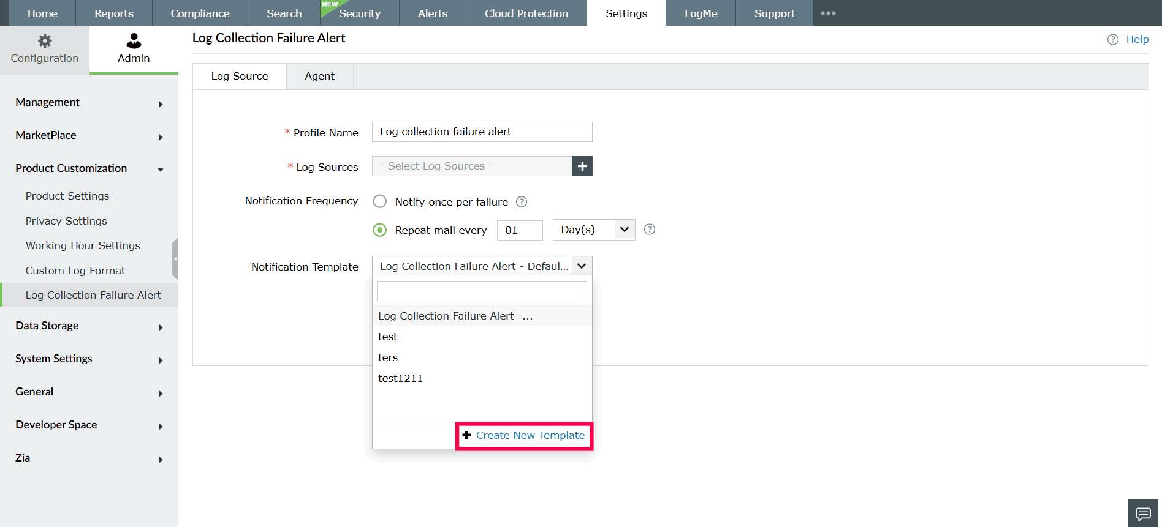
Task: Expand the System Settings section
Action: [x=89, y=359]
